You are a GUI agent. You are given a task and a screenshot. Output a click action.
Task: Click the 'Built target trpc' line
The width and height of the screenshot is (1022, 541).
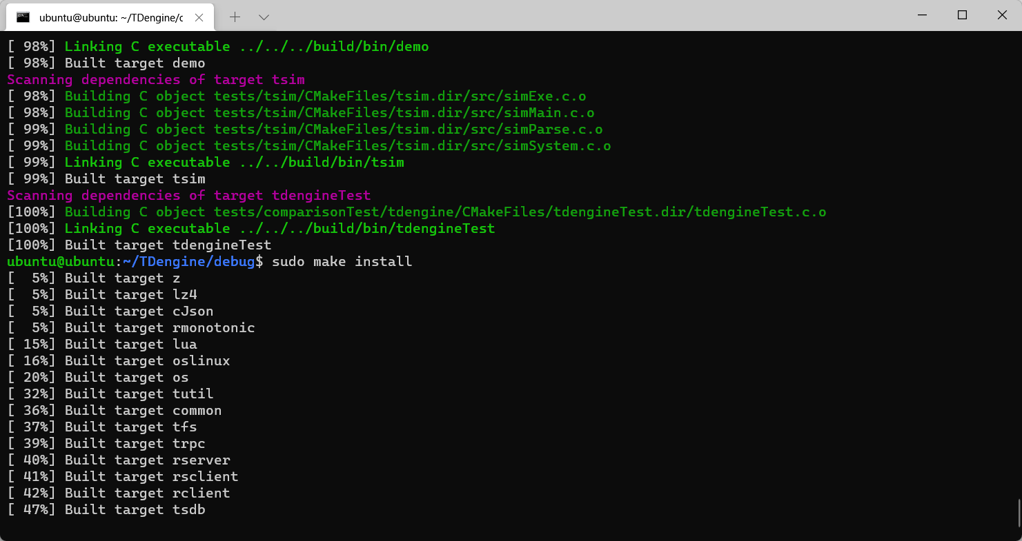tap(106, 444)
